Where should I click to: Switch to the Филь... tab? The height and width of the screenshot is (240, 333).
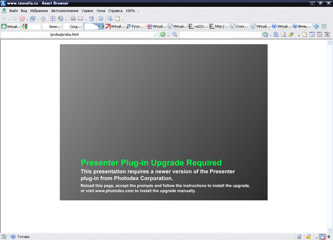(x=302, y=27)
